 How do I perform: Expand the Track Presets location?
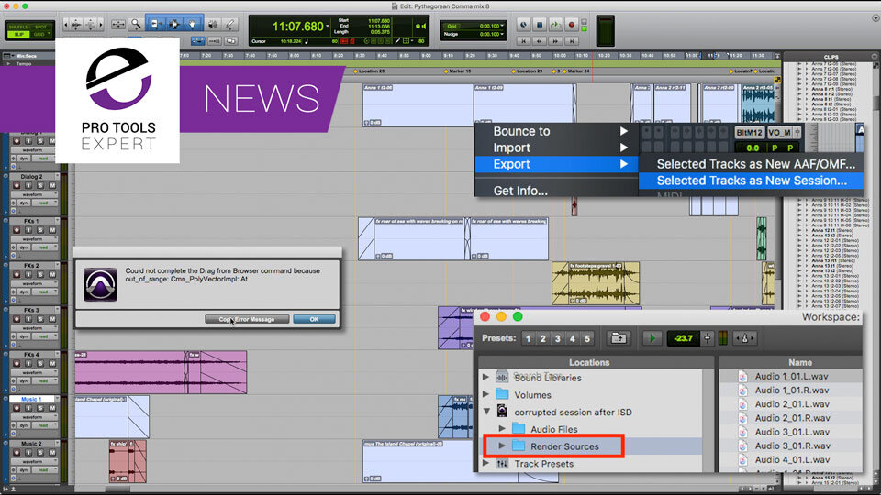(486, 464)
